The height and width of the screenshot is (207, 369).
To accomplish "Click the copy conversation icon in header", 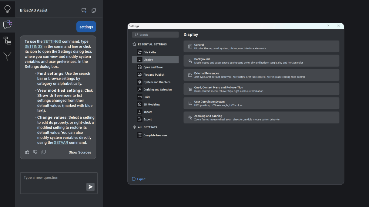I will pos(94,10).
